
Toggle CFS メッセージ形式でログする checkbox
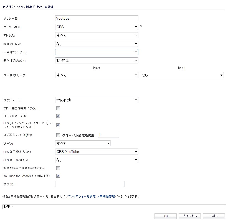coord(58,125)
